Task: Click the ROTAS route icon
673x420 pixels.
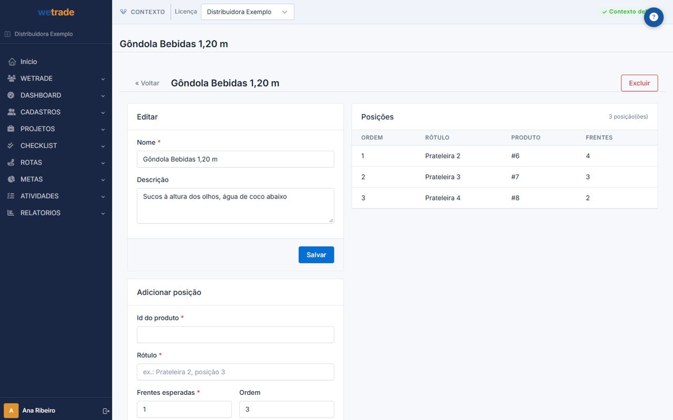Action: 12,163
